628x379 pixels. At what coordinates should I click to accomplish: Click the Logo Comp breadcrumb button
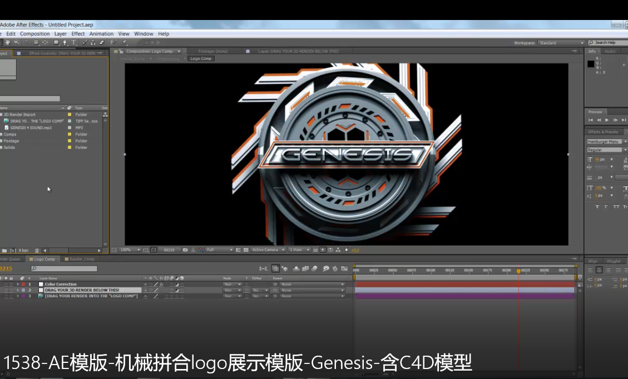point(200,58)
